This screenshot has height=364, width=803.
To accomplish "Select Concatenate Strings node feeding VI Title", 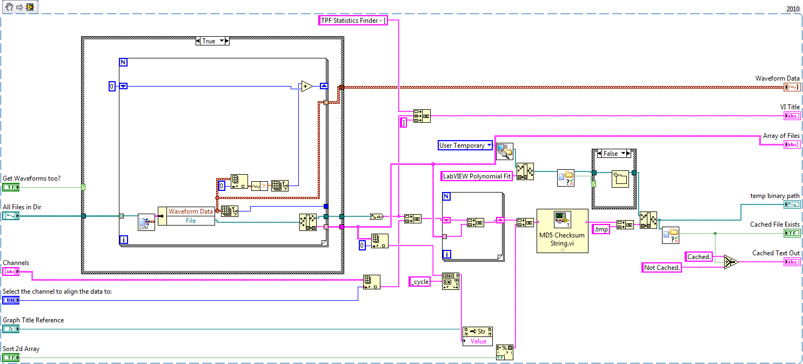I will (x=421, y=116).
